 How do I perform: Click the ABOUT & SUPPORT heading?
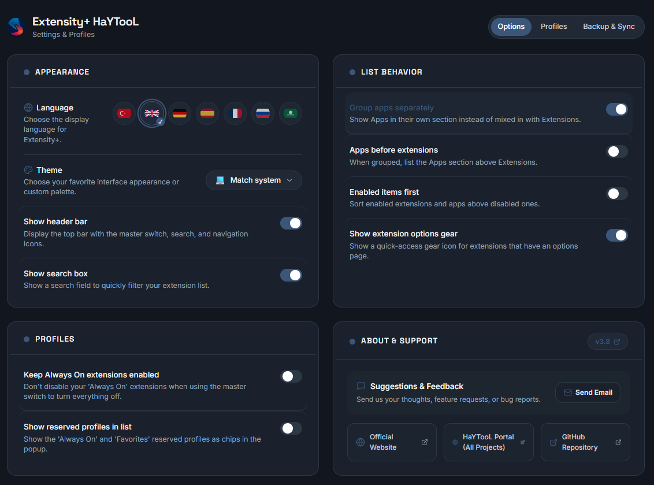[x=399, y=341]
